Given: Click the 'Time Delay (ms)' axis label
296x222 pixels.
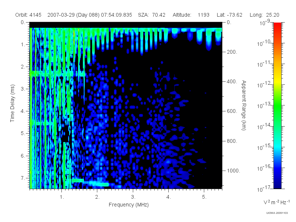Looking at the screenshot, I should [12, 103].
